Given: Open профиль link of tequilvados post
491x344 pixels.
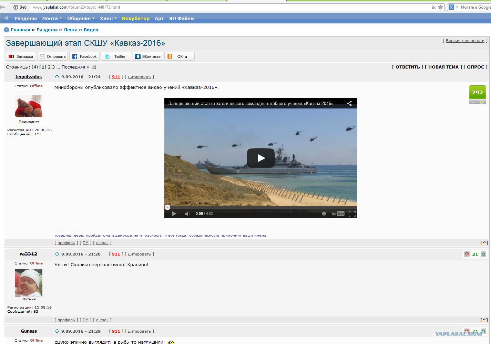Looking at the screenshot, I should click(x=66, y=243).
